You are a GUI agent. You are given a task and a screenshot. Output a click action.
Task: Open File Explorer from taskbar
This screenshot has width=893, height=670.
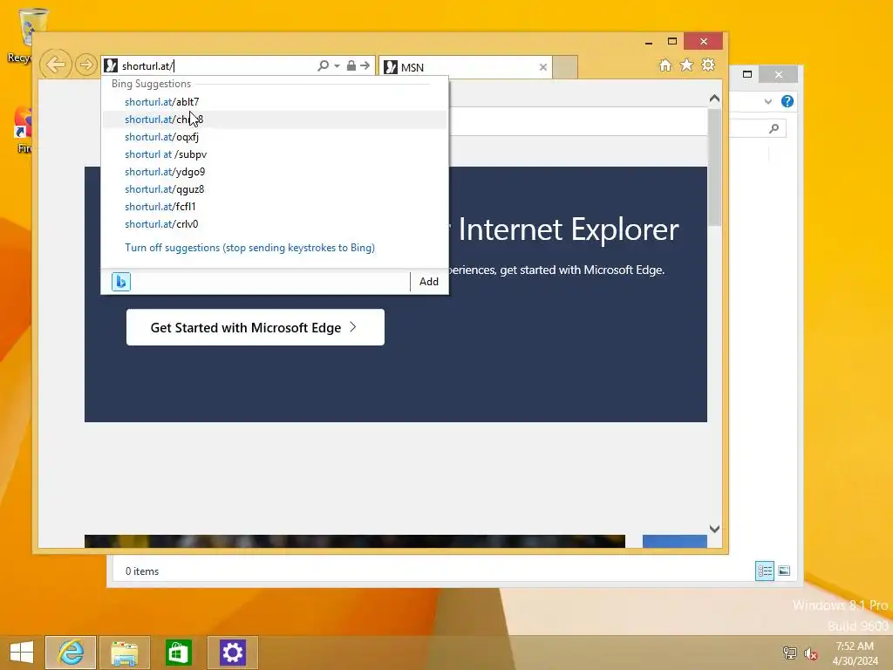click(124, 653)
